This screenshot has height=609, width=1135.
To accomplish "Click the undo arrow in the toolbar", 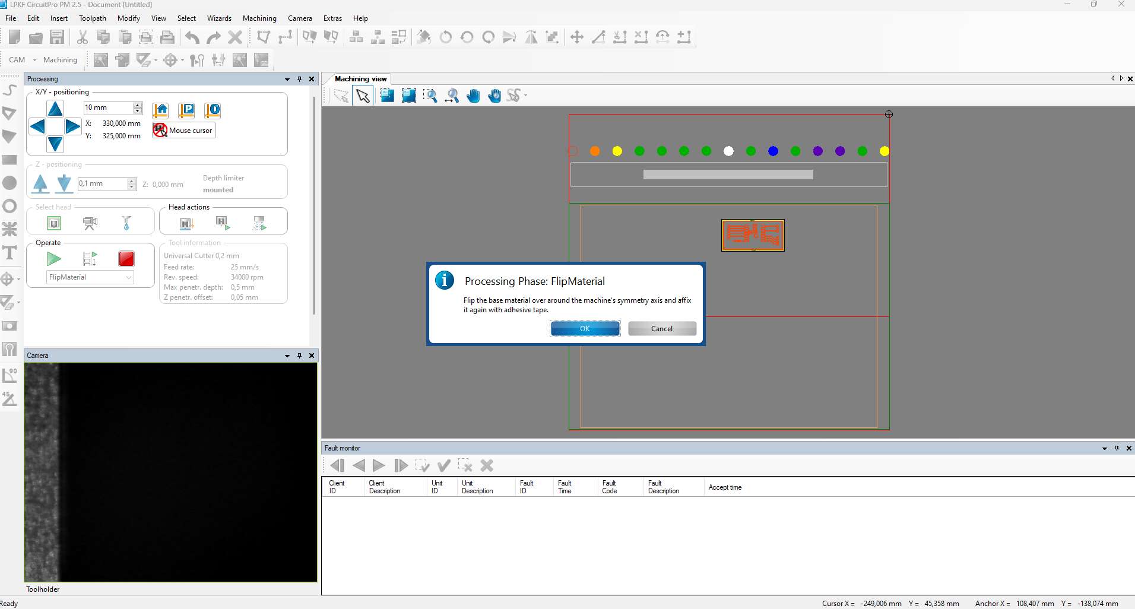I will tap(192, 37).
